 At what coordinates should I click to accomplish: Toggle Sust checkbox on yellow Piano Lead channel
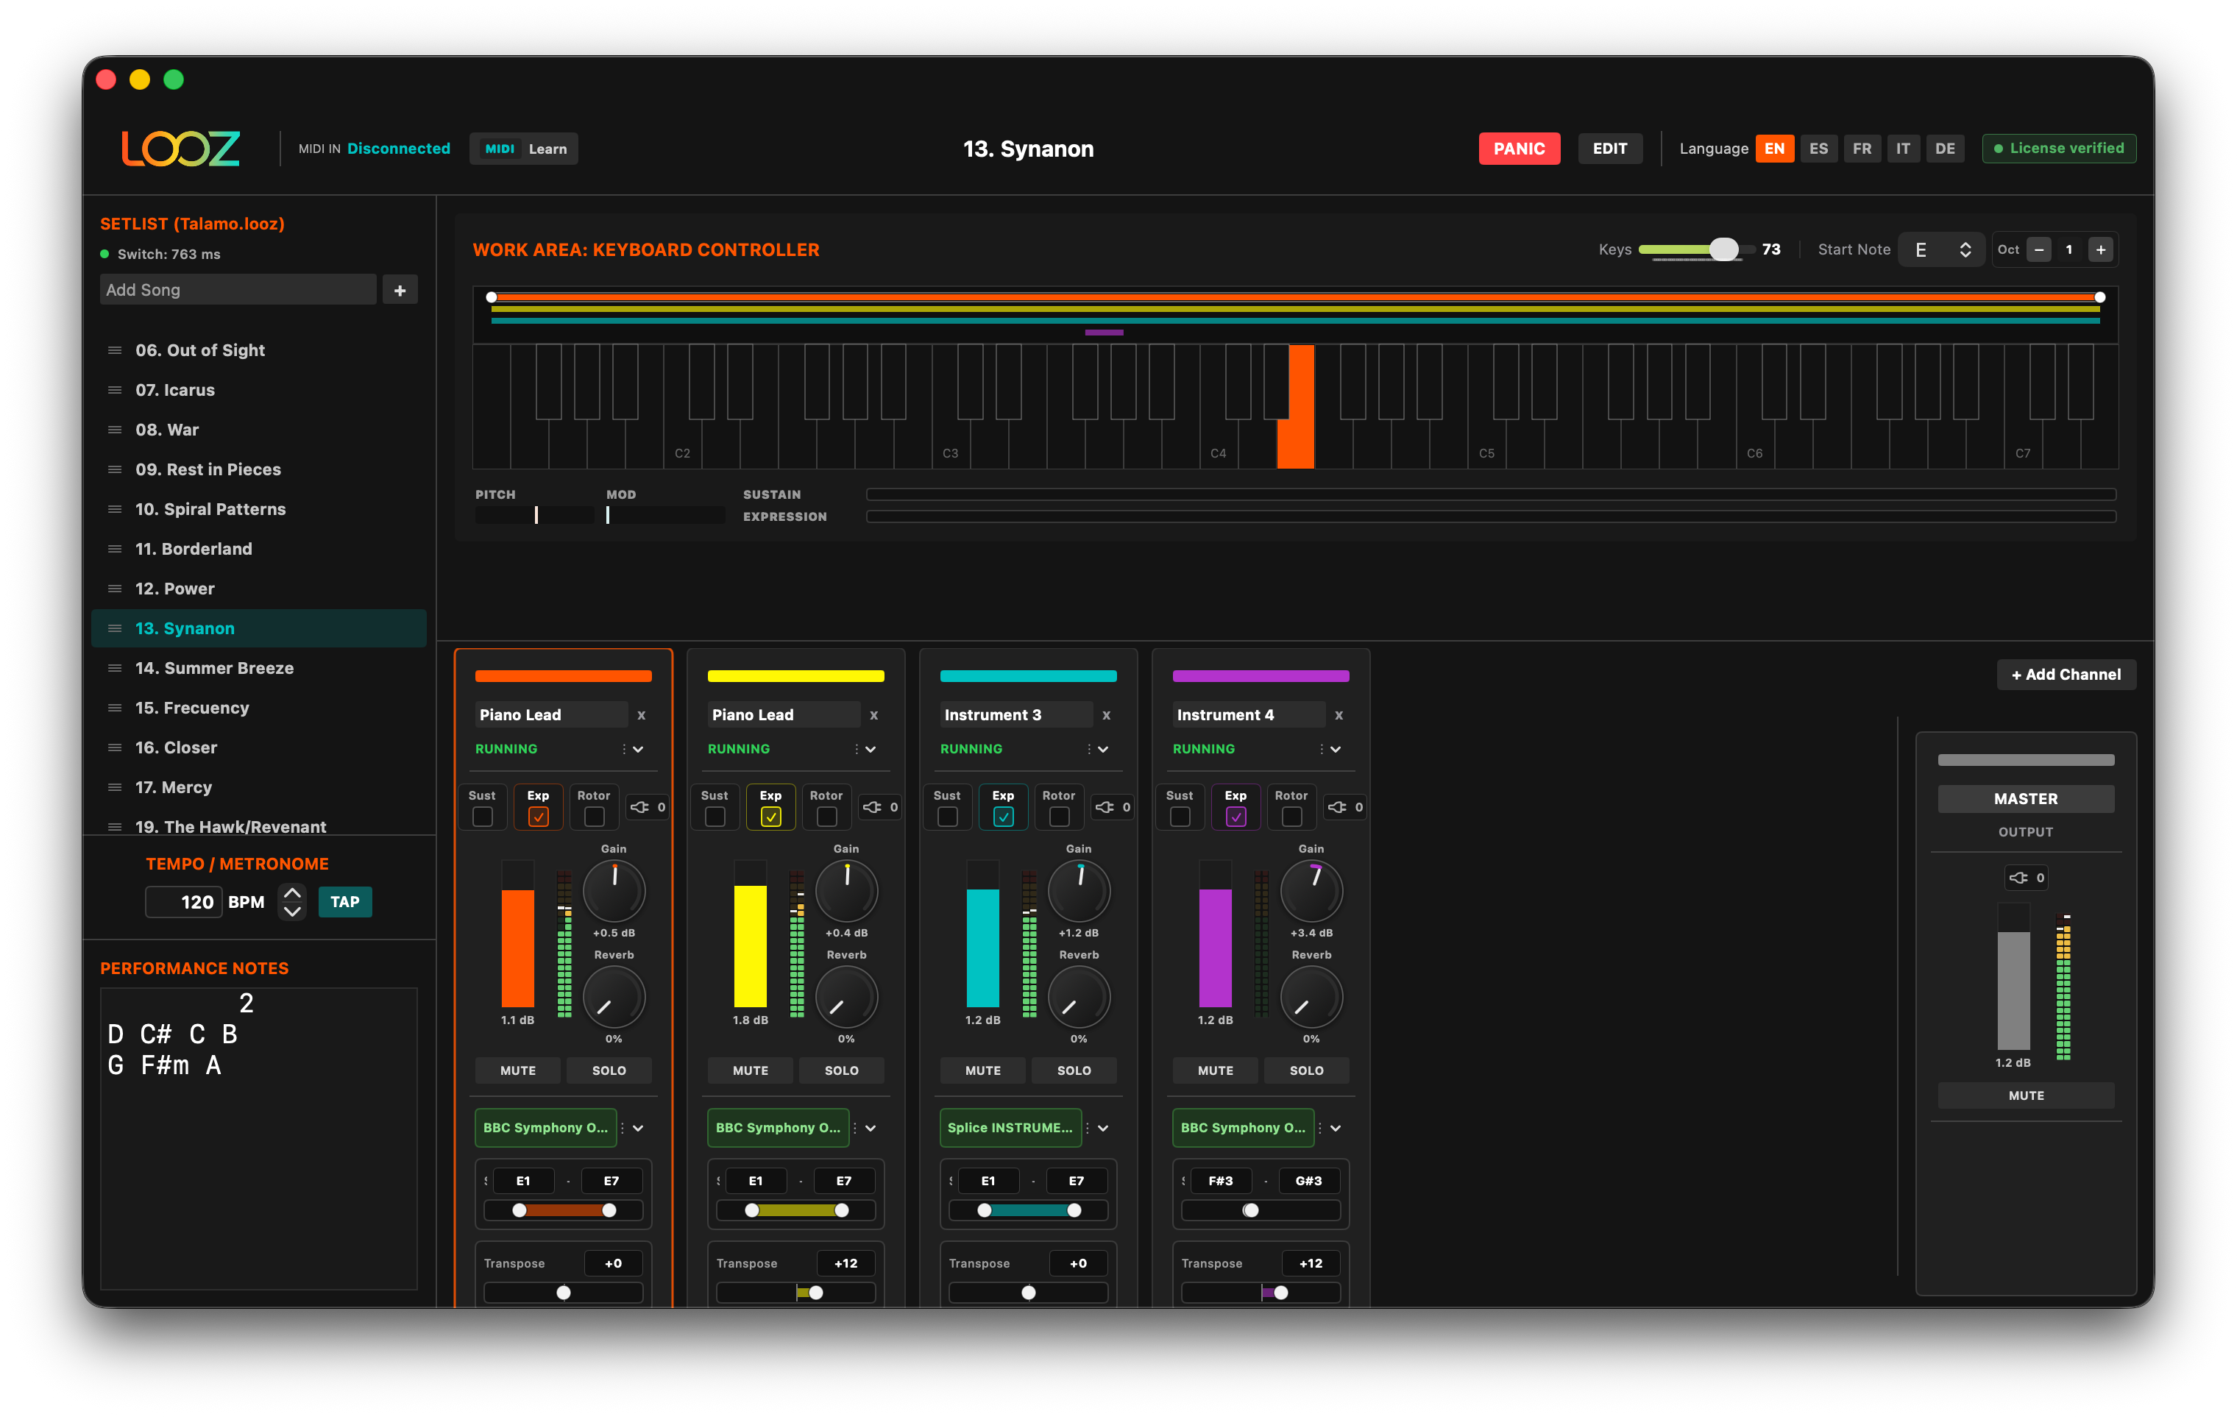pos(715,817)
